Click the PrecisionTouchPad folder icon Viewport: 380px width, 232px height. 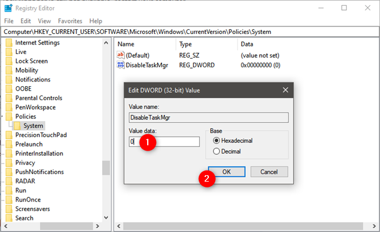tap(9, 135)
